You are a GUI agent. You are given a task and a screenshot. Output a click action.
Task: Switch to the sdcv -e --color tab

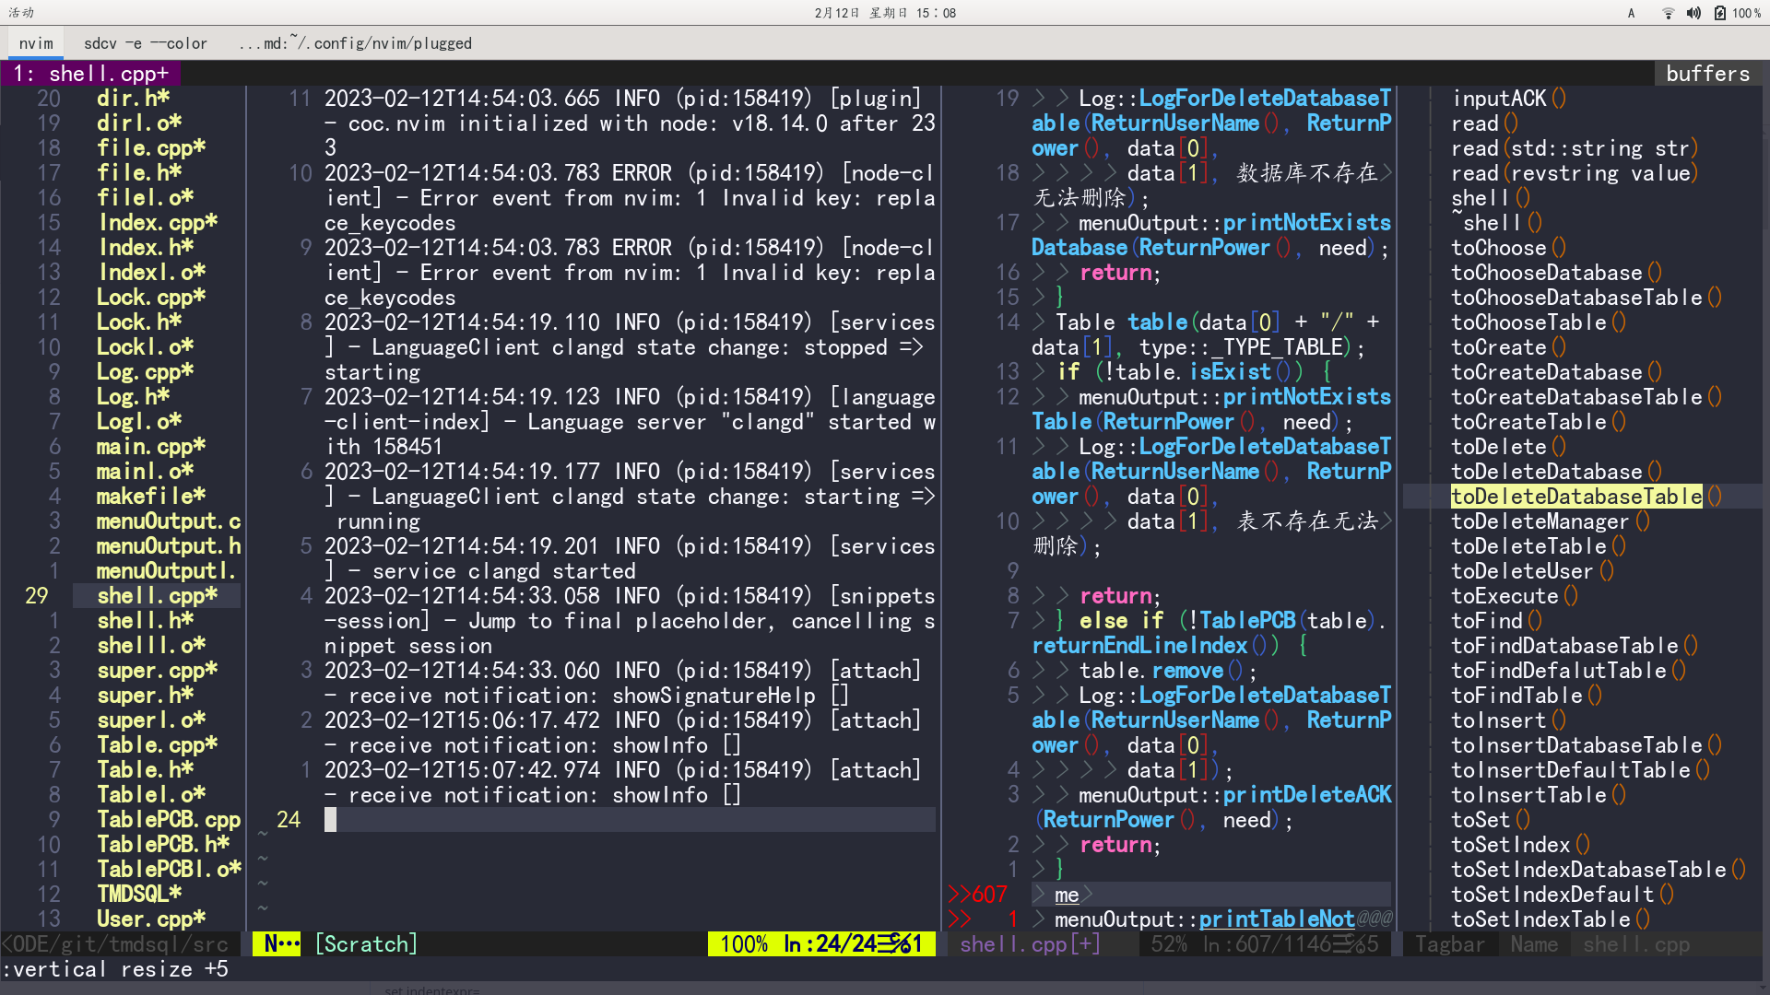click(x=146, y=43)
